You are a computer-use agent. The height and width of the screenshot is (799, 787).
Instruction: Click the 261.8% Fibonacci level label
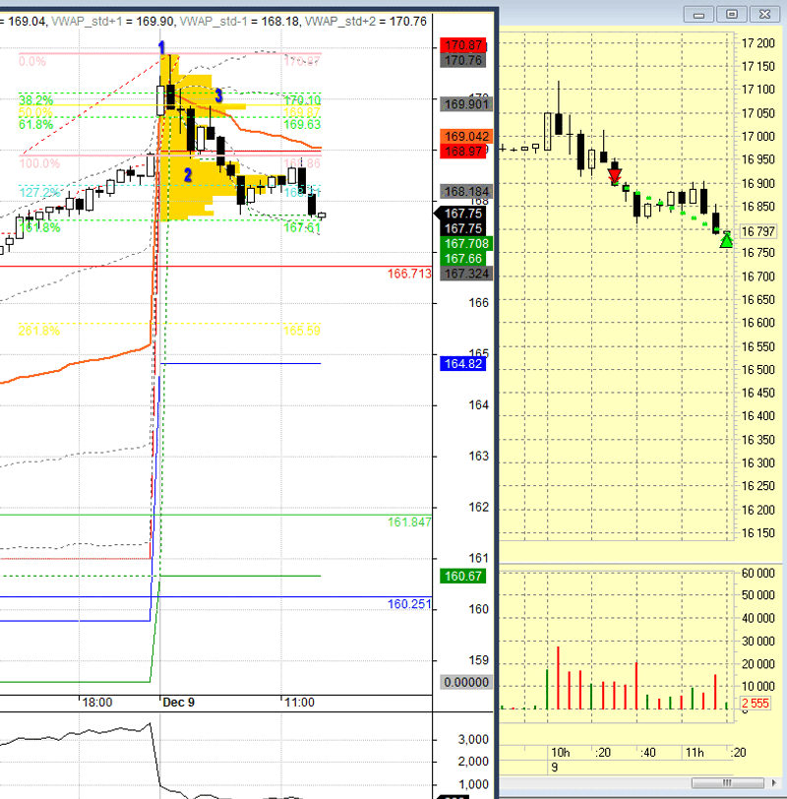pyautogui.click(x=38, y=331)
